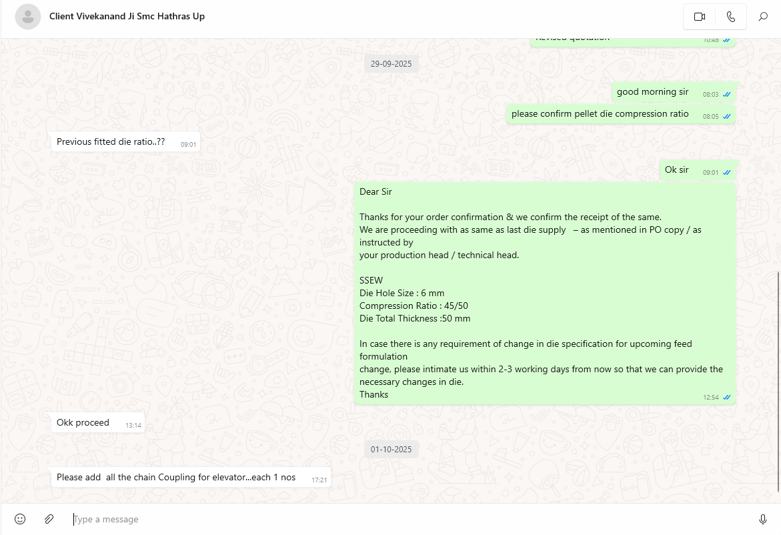781x535 pixels.
Task: Click the 29-09-2025 date separator
Action: click(392, 64)
